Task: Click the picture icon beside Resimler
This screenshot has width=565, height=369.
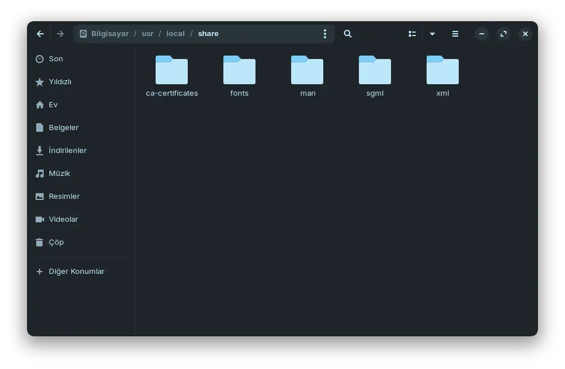Action: tap(40, 197)
